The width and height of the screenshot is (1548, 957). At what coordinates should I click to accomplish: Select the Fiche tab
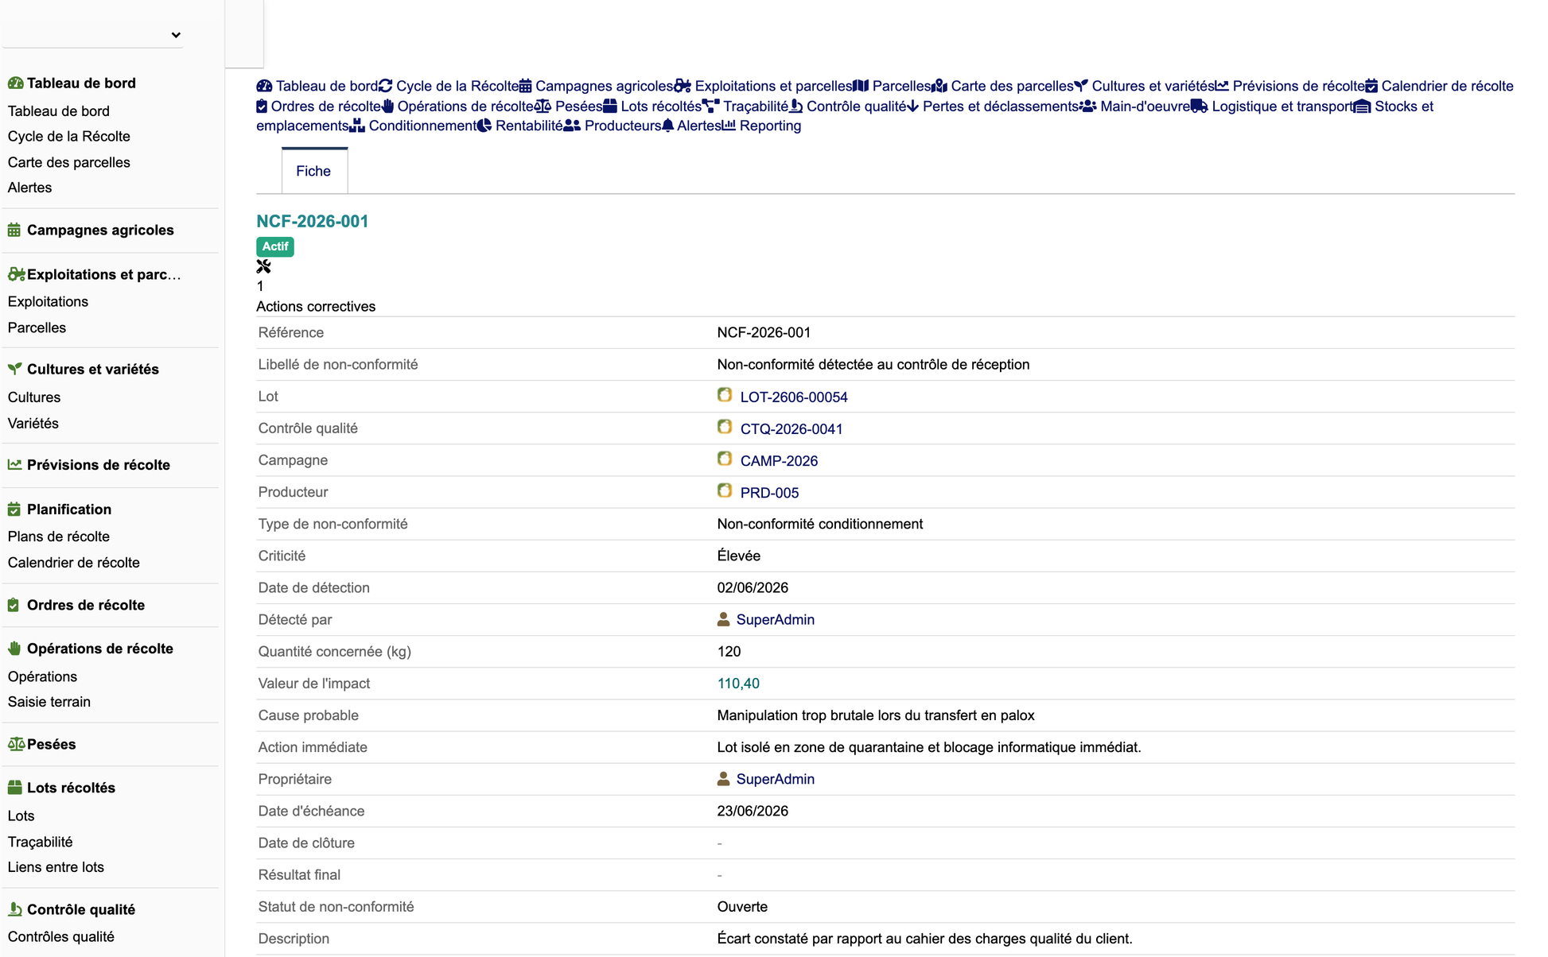click(x=314, y=171)
